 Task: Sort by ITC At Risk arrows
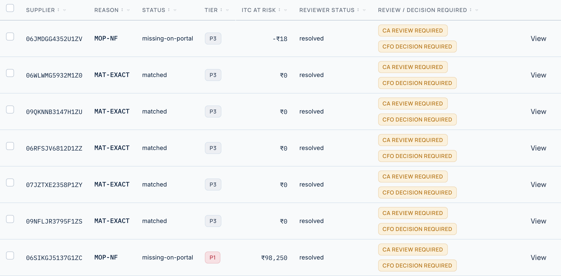279,10
